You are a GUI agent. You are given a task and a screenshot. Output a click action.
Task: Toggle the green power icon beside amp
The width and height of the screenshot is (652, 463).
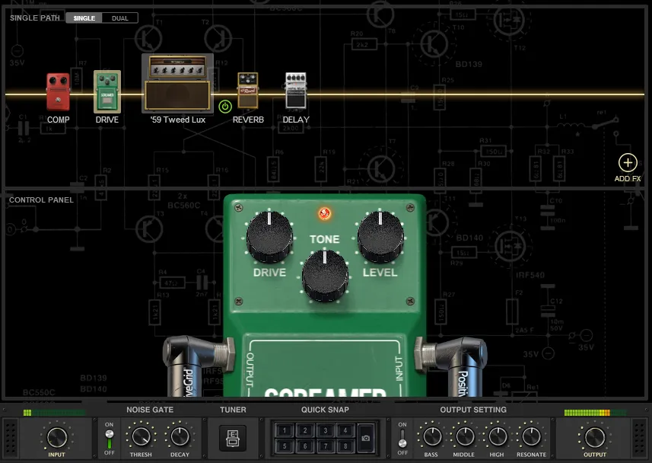(225, 107)
